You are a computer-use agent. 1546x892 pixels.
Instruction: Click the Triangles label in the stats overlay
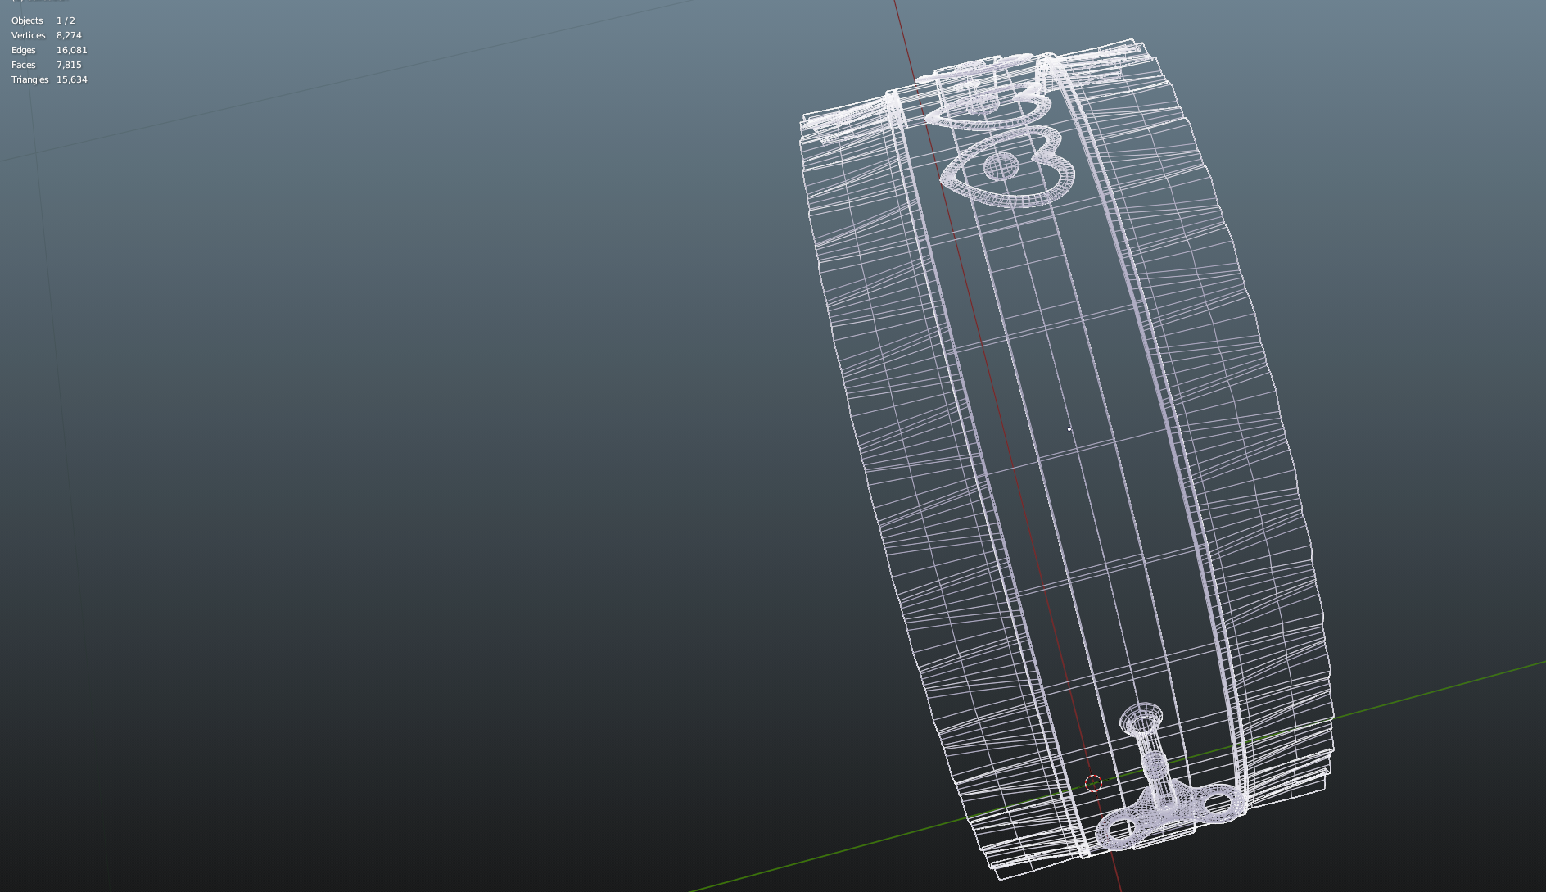30,79
